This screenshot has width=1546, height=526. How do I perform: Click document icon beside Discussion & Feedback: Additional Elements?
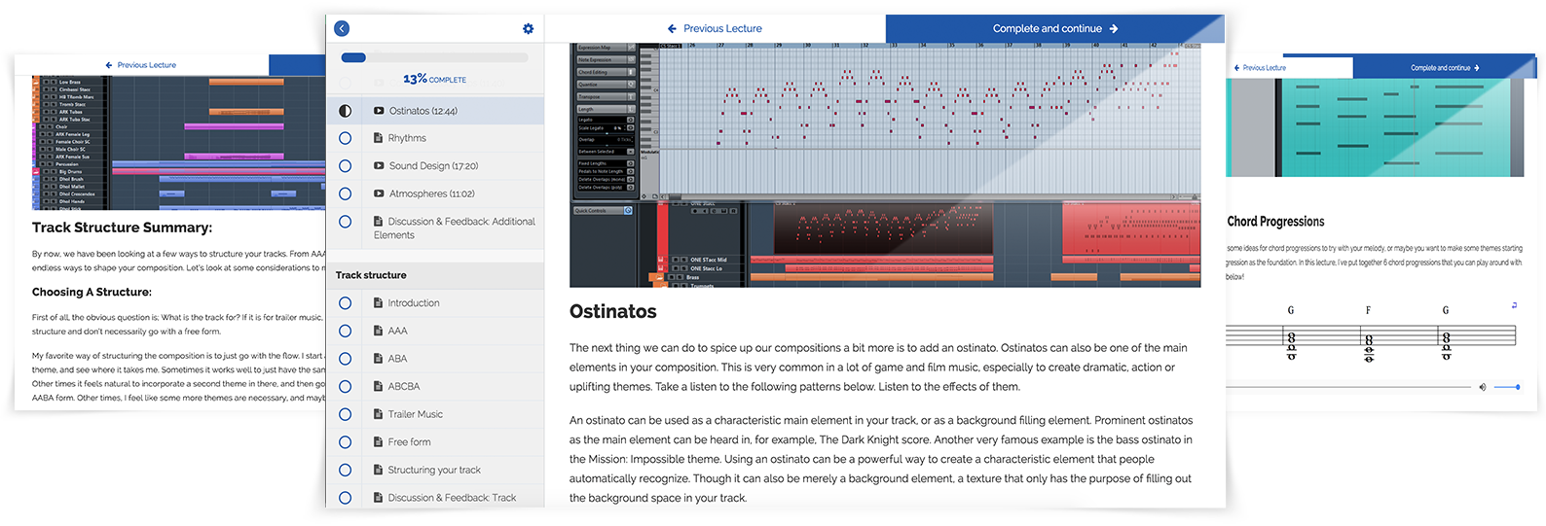379,222
